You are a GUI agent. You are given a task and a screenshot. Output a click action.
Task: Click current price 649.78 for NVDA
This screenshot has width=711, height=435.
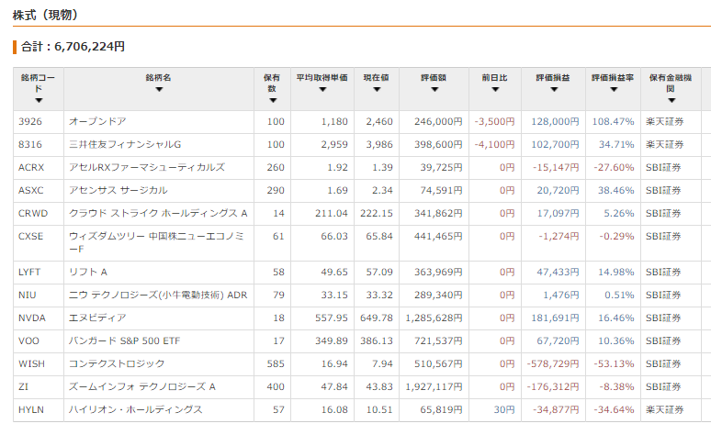[377, 318]
